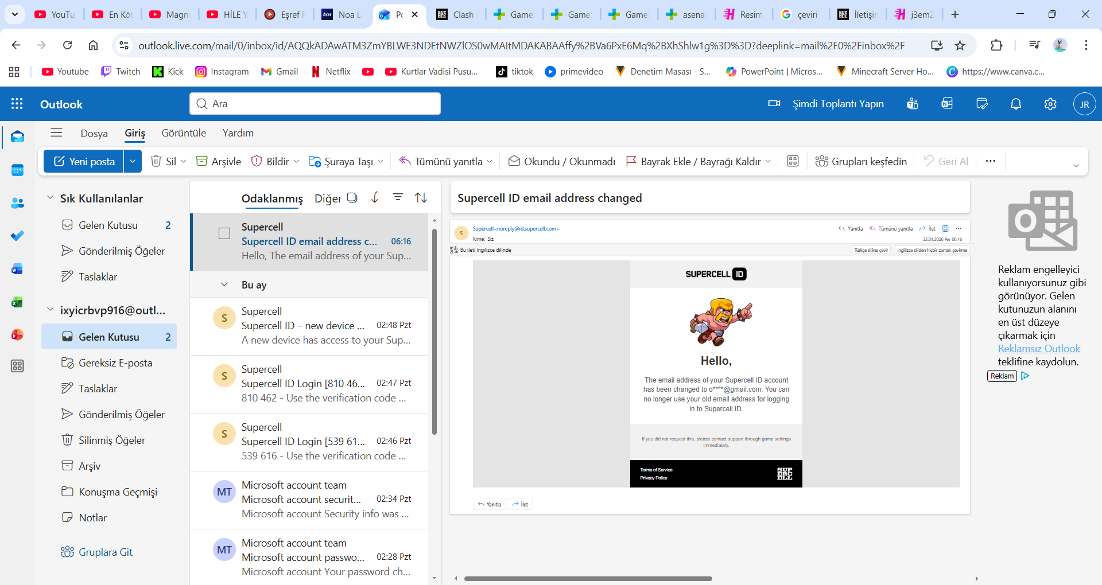Toggle select mode in message list
Image resolution: width=1102 pixels, height=585 pixels.
(352, 197)
